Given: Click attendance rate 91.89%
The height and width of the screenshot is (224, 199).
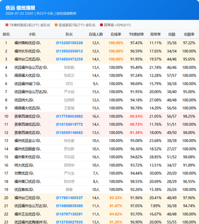Looking at the screenshot, I should [189, 165].
